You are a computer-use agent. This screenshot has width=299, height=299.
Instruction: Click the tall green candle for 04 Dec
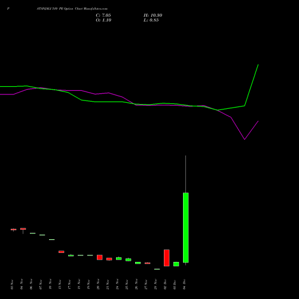[x=186, y=227]
